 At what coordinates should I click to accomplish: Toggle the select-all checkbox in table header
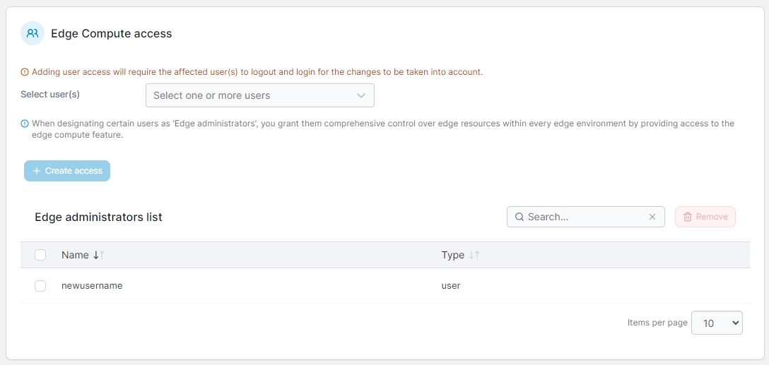coord(40,255)
